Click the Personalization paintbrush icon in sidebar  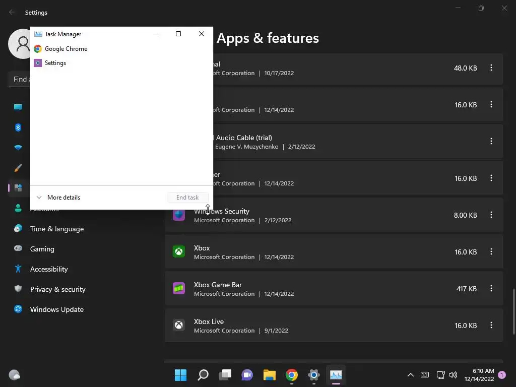point(18,168)
